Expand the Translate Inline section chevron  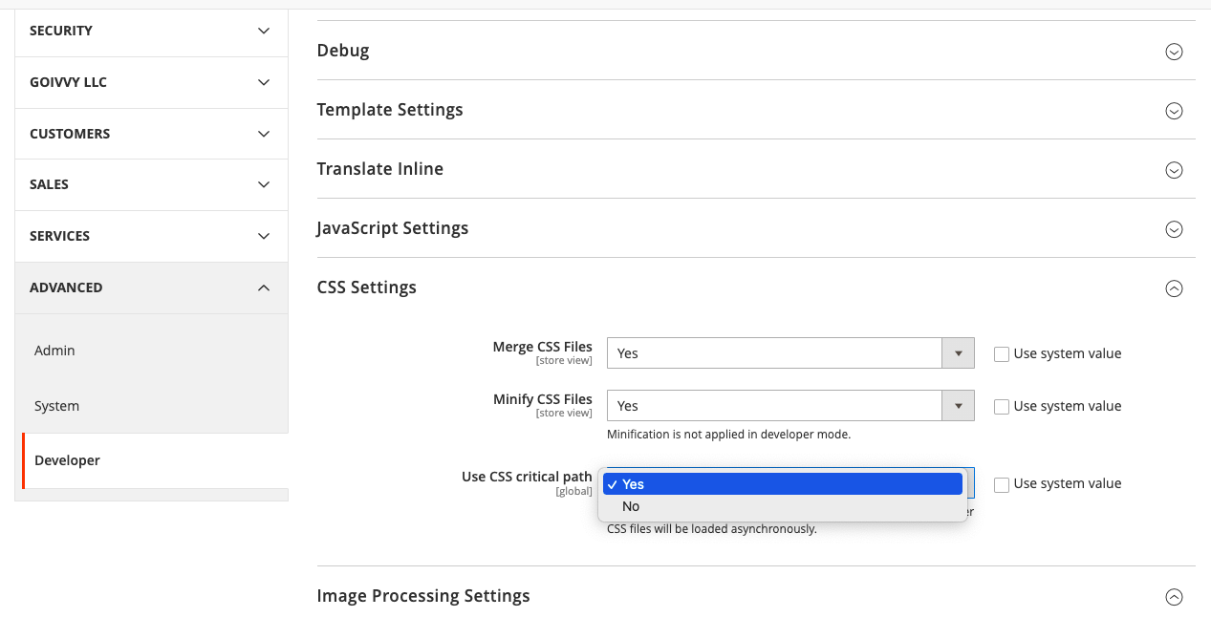pos(1174,170)
